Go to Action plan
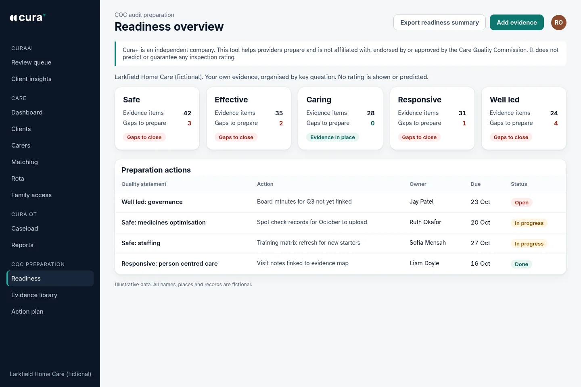The width and height of the screenshot is (581, 387). pos(50,312)
